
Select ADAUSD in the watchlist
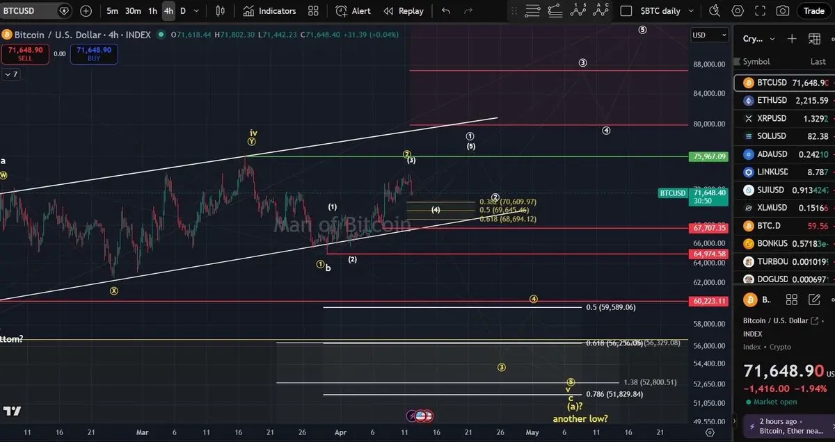click(784, 154)
